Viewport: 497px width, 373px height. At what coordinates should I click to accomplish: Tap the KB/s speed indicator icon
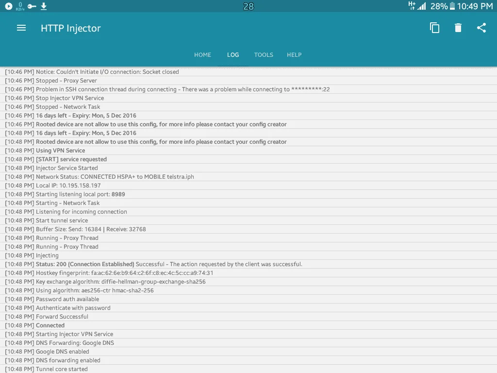20,6
